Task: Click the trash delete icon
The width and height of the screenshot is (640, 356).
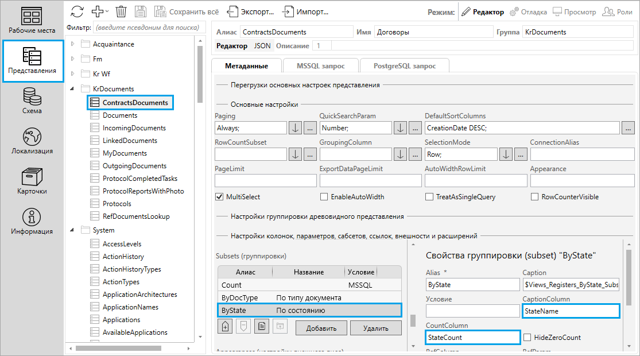Action: [x=121, y=11]
